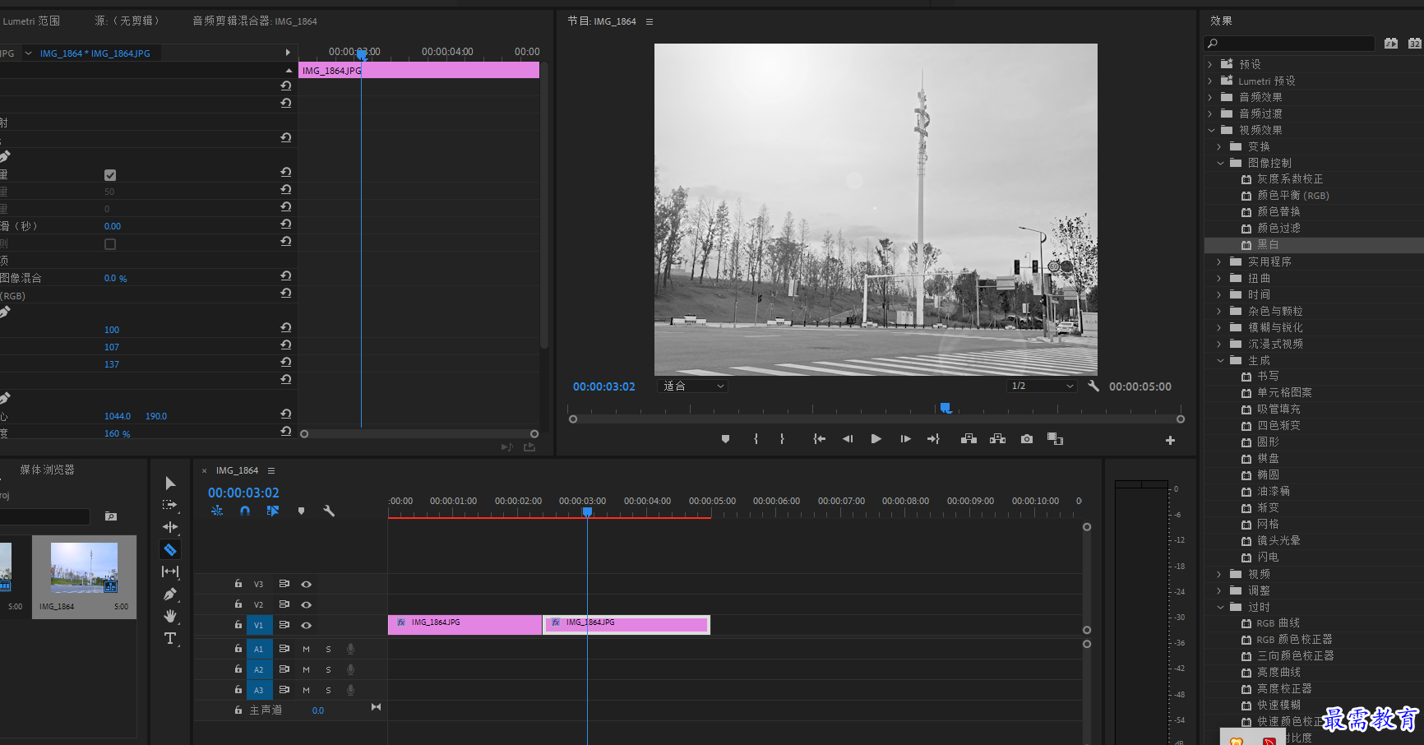The width and height of the screenshot is (1424, 745).
Task: Select the Ripple Edit tool
Action: [170, 527]
